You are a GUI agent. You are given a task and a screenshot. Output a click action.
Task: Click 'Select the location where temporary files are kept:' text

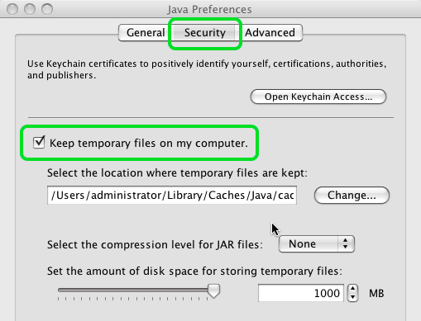(x=177, y=173)
